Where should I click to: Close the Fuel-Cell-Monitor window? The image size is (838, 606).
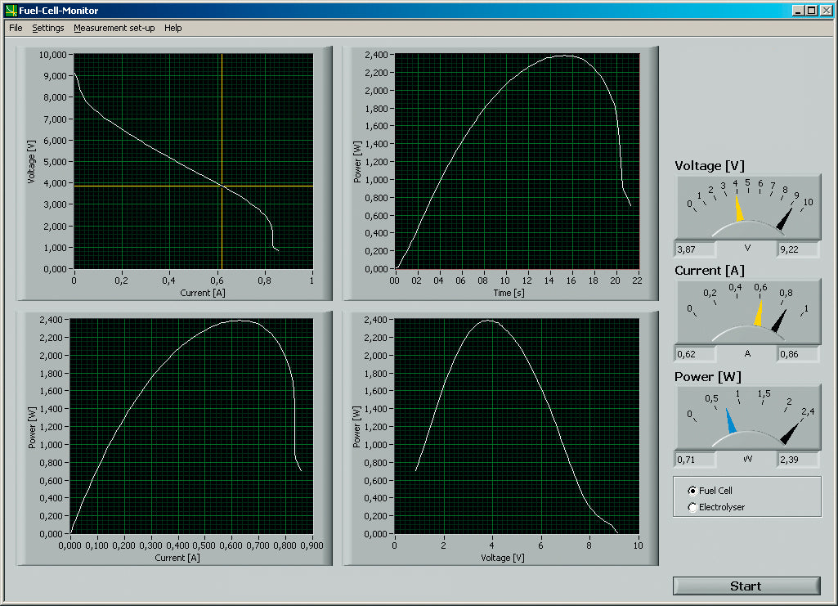coord(827,10)
